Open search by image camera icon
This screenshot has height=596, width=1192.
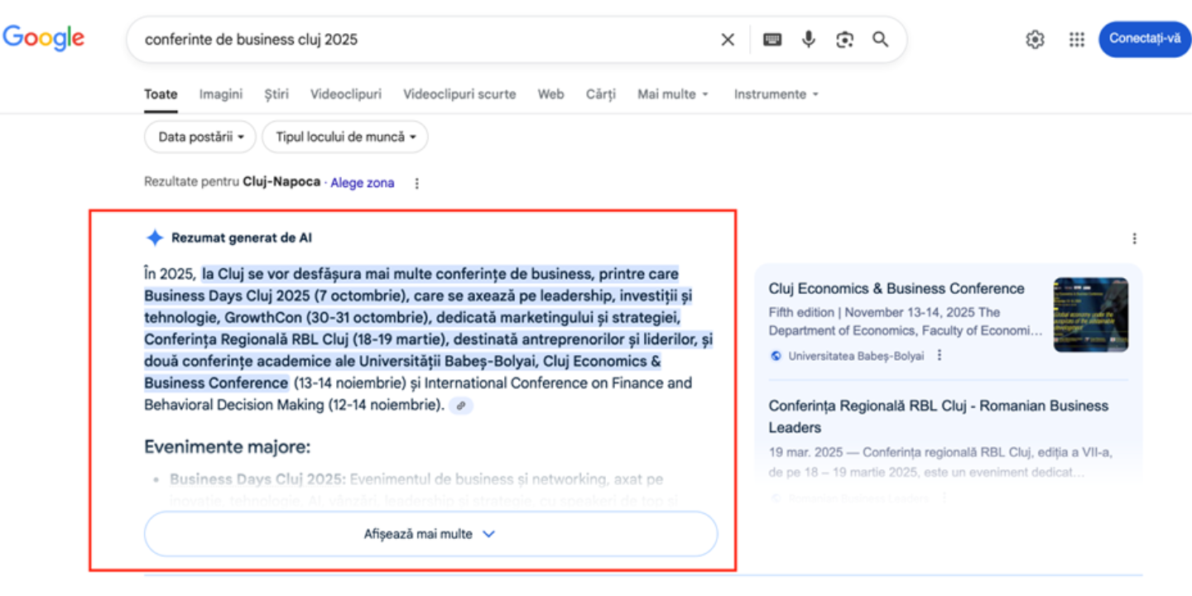pyautogui.click(x=844, y=40)
